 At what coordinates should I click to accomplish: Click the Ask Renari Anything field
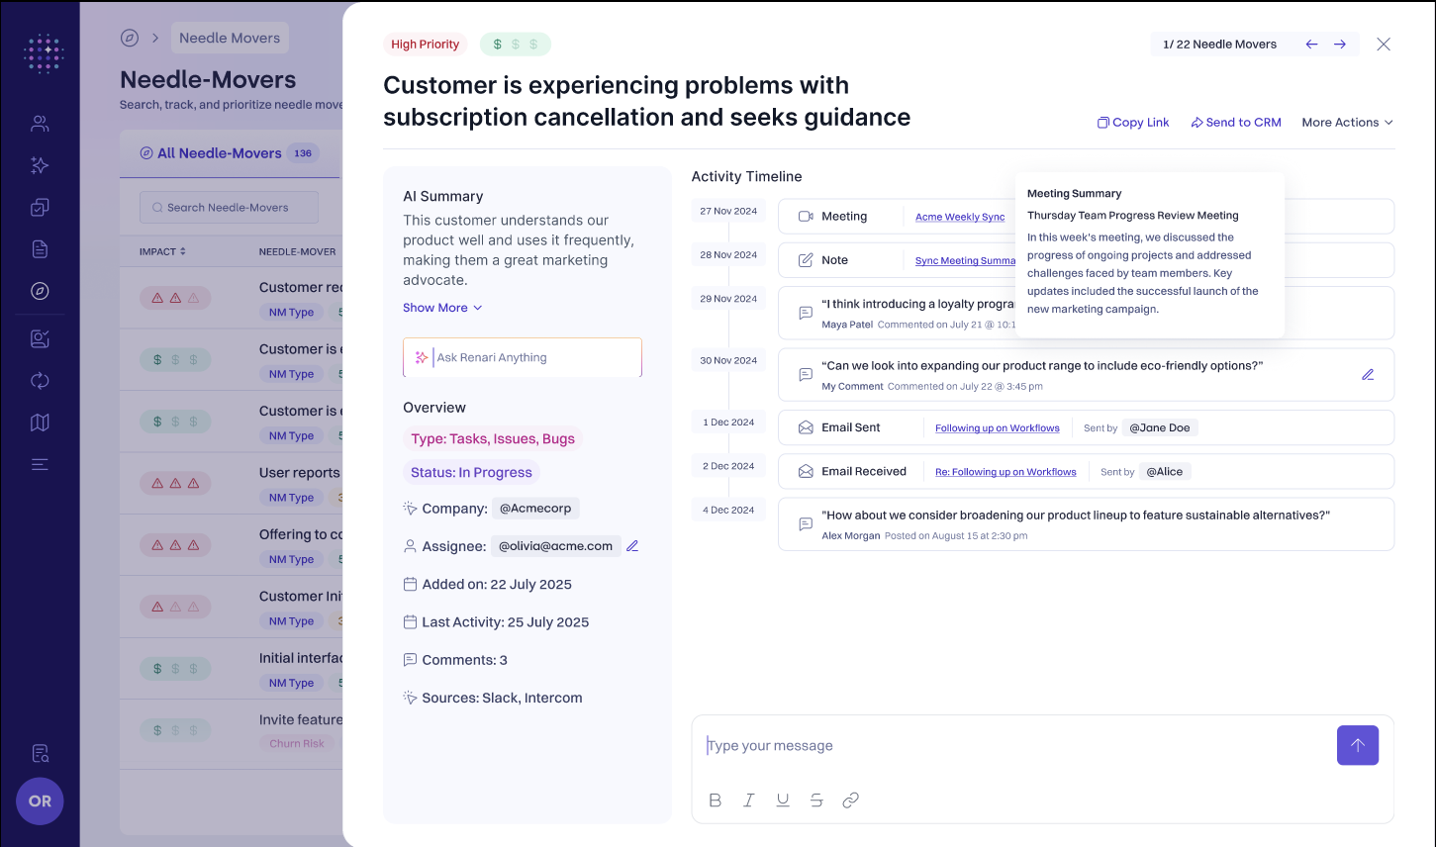pyautogui.click(x=523, y=357)
